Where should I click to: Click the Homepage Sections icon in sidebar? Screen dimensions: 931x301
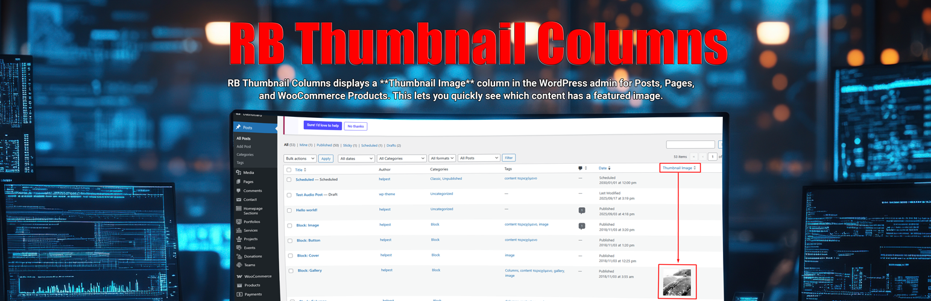[239, 209]
